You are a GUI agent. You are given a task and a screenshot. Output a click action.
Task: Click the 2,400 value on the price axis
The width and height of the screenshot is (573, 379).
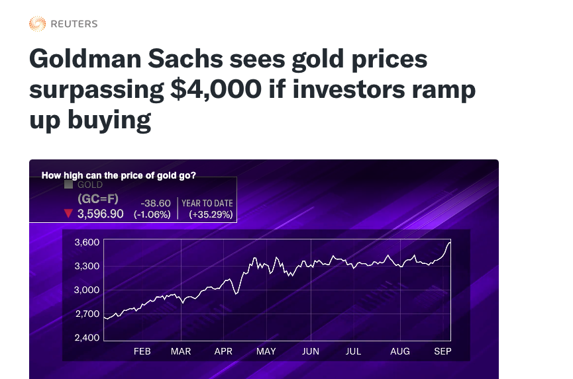[x=86, y=338]
